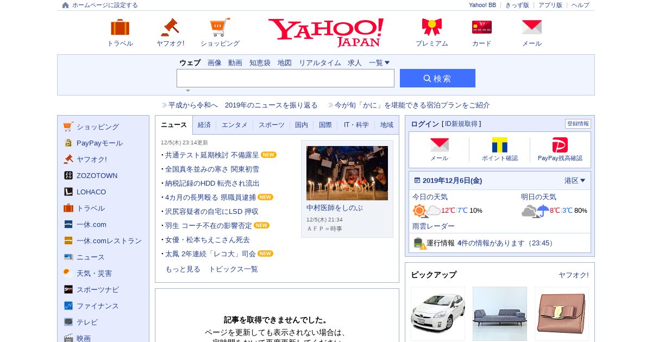Open the 港区 location dropdown

click(575, 181)
